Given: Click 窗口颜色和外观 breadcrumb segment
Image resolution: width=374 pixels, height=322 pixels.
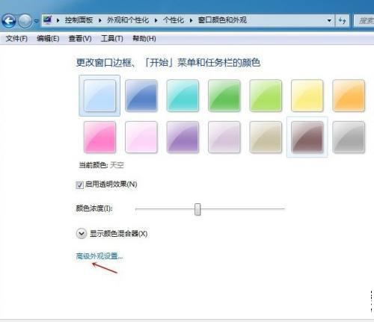Looking at the screenshot, I should point(222,20).
